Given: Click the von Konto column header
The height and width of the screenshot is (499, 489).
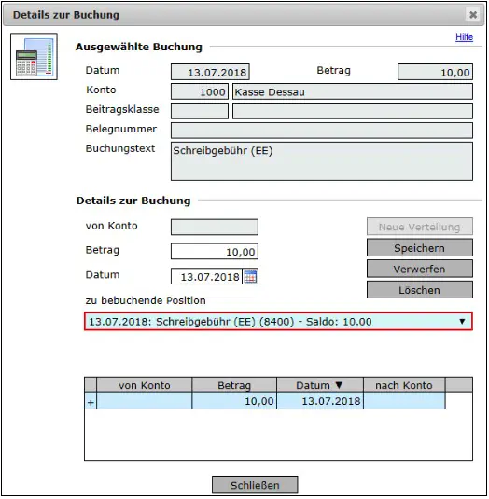Looking at the screenshot, I should pyautogui.click(x=145, y=385).
